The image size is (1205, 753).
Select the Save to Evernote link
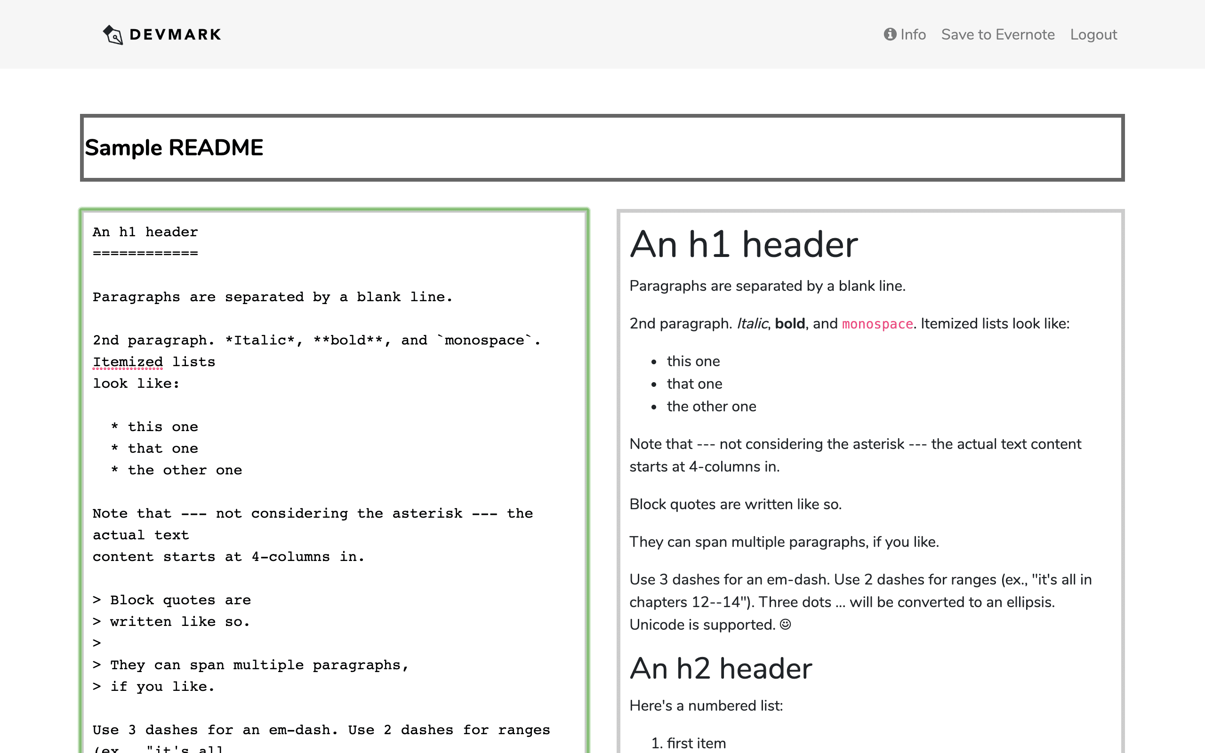pos(997,34)
